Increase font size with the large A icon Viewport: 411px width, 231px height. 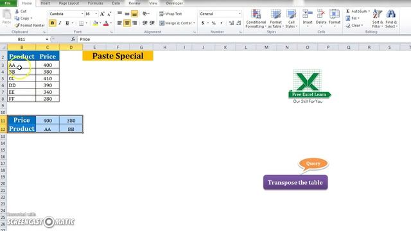click(102, 14)
